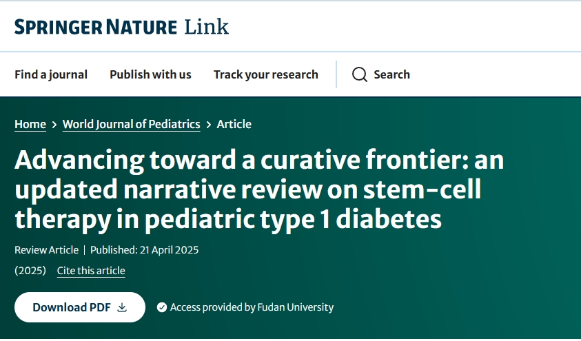The height and width of the screenshot is (341, 581).
Task: Open the Cite this article link
Action: (x=91, y=271)
